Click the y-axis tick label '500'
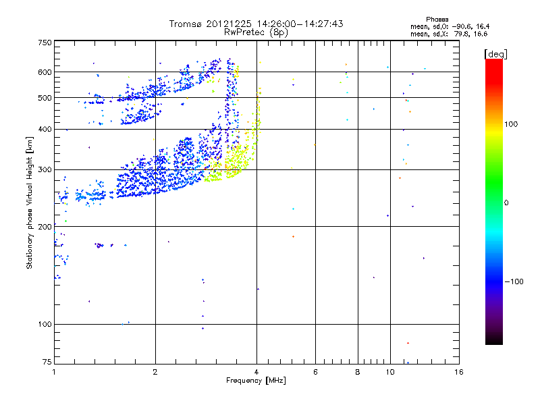Screen dimensions: 540x405 click(45, 98)
